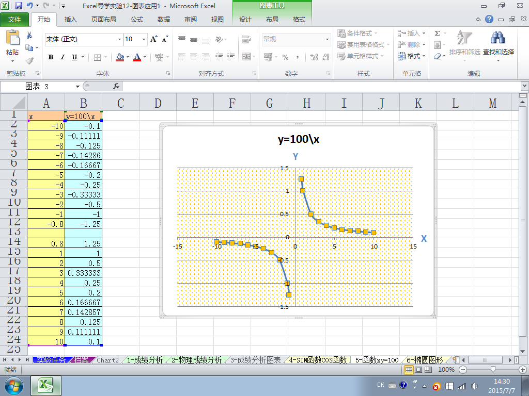Align text to the left
529x396 pixels.
point(182,57)
